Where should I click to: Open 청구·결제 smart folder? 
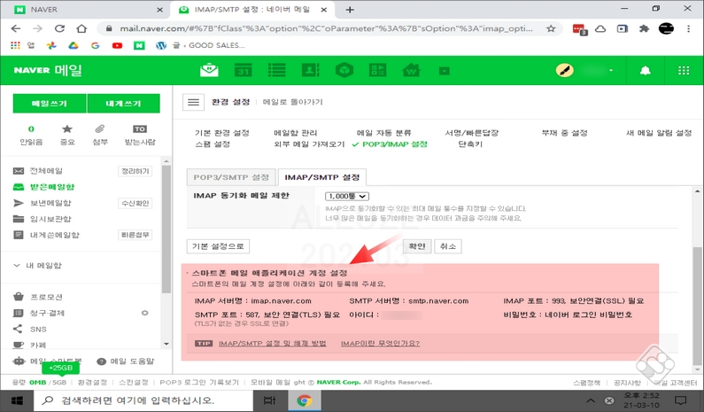[x=47, y=313]
